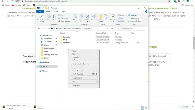Choose Paste shortcut in context menu
Viewport: 195px width, 110px height.
[x=83, y=71]
